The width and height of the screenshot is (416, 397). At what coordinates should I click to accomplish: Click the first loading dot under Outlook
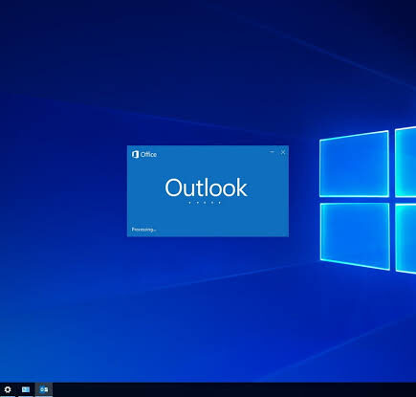click(189, 203)
